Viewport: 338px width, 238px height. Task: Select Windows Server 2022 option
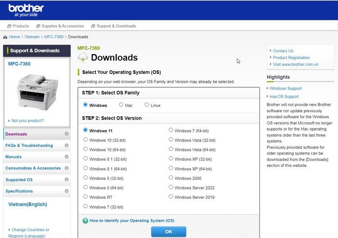(x=171, y=187)
